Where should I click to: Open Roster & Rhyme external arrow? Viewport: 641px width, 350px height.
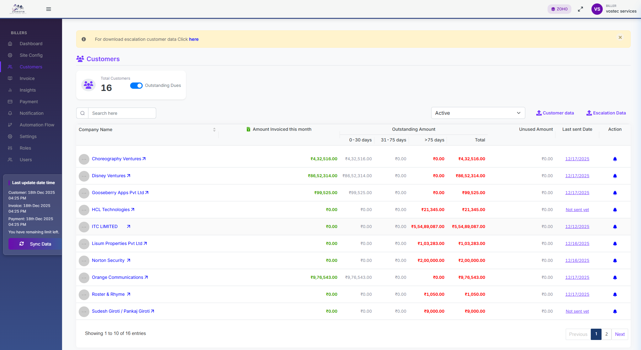(x=129, y=294)
